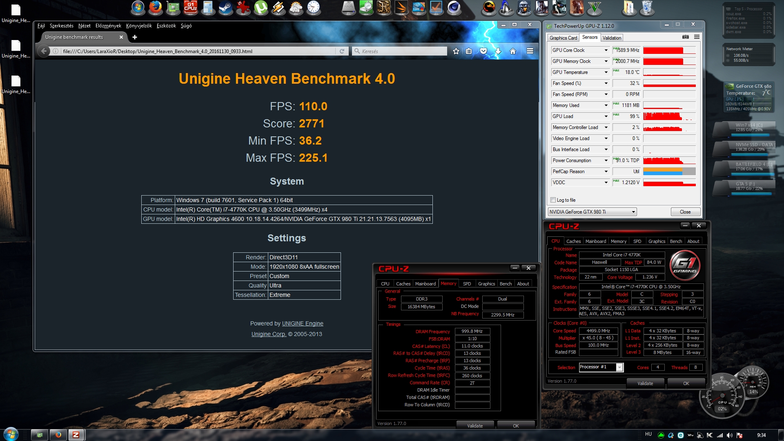Open Bench tab in the right CPU-Z window

(x=676, y=241)
